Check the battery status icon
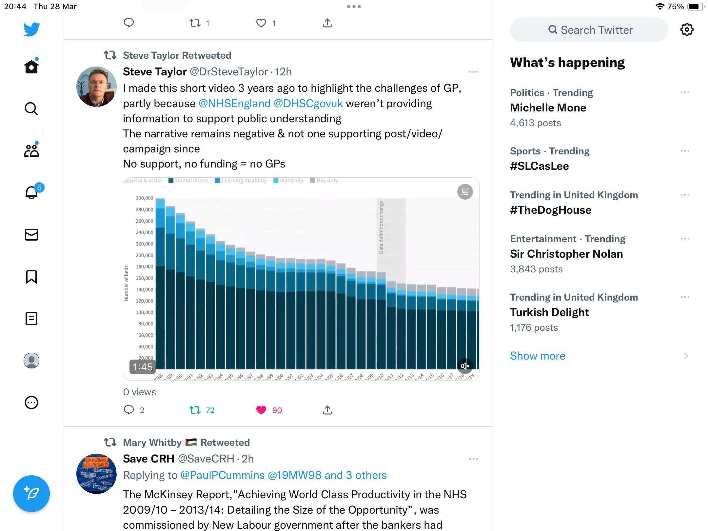 [x=696, y=7]
